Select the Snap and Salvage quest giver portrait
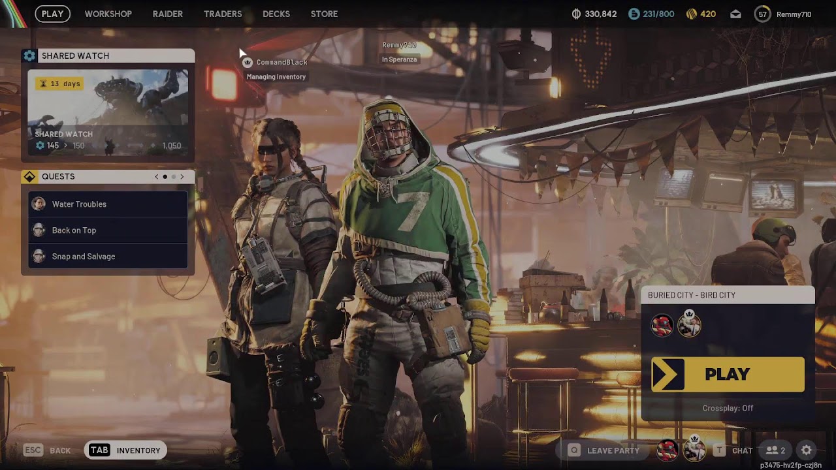836x470 pixels. (39, 257)
